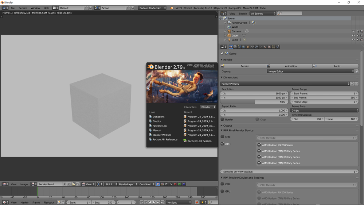Open the Release Log link

pos(160,126)
